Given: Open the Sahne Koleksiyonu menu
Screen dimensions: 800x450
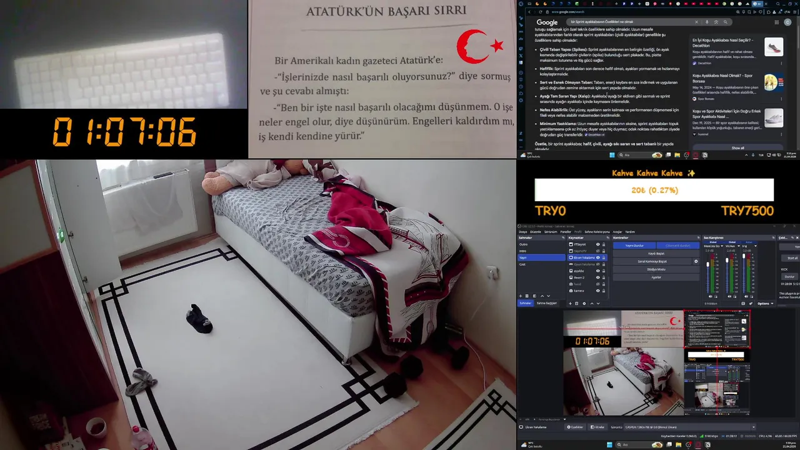Looking at the screenshot, I should 597,232.
